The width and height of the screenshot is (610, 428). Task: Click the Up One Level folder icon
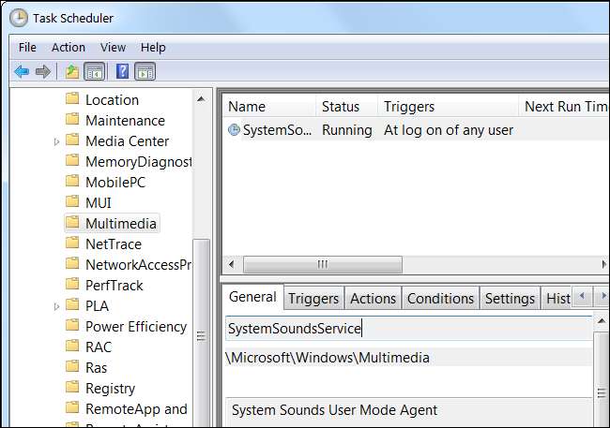pos(72,71)
